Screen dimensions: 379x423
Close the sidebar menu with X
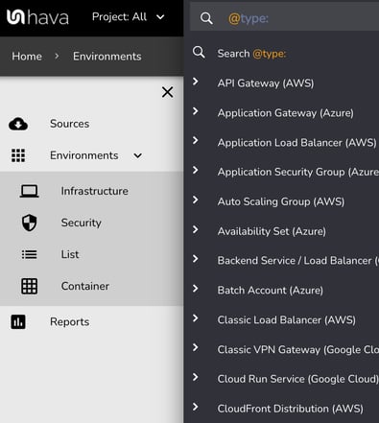167,92
